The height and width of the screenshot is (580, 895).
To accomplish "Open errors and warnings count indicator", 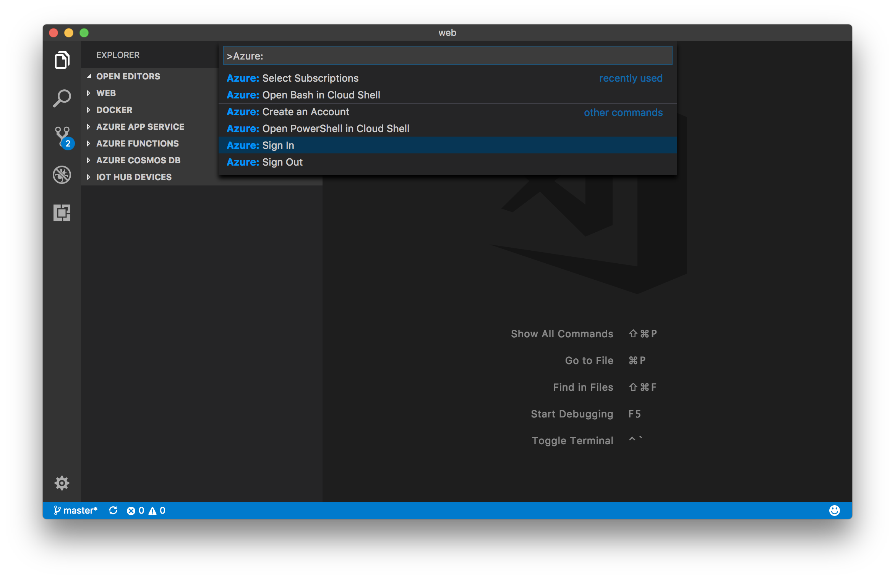I will point(146,511).
